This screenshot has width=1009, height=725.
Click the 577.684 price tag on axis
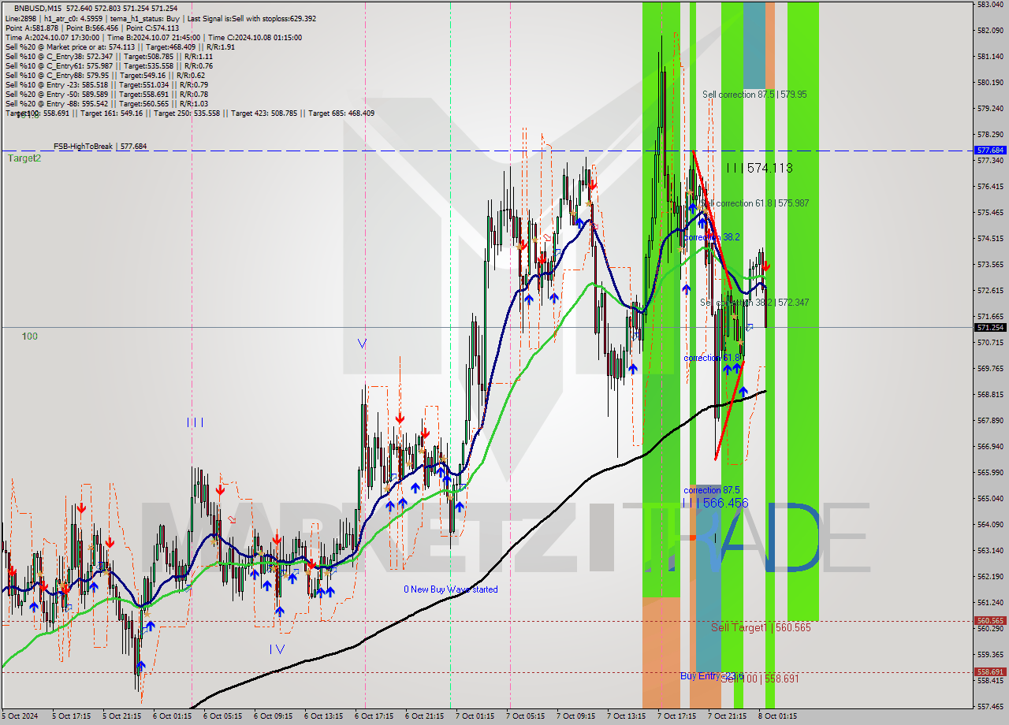coord(990,150)
